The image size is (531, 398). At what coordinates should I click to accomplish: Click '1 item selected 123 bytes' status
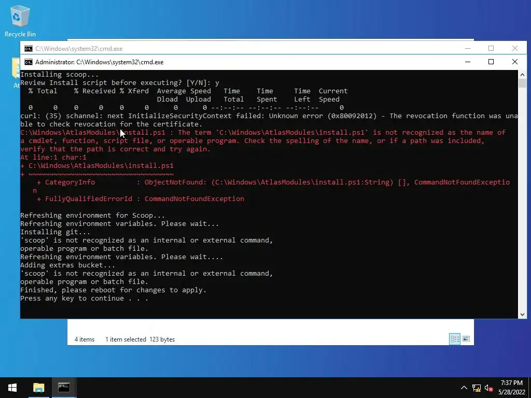coord(140,339)
